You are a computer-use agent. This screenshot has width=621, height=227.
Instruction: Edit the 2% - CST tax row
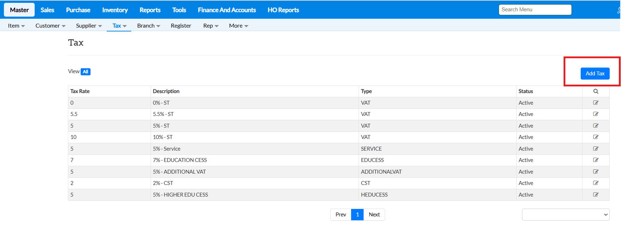596,183
